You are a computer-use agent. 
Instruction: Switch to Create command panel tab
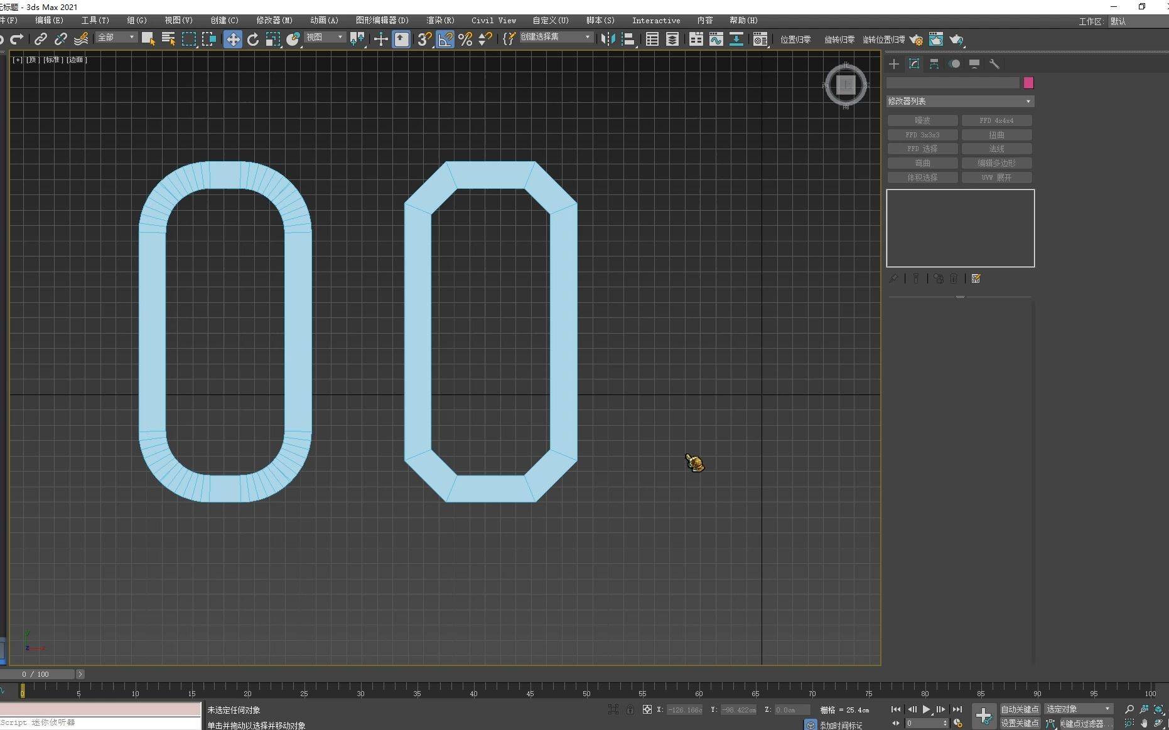tap(894, 64)
